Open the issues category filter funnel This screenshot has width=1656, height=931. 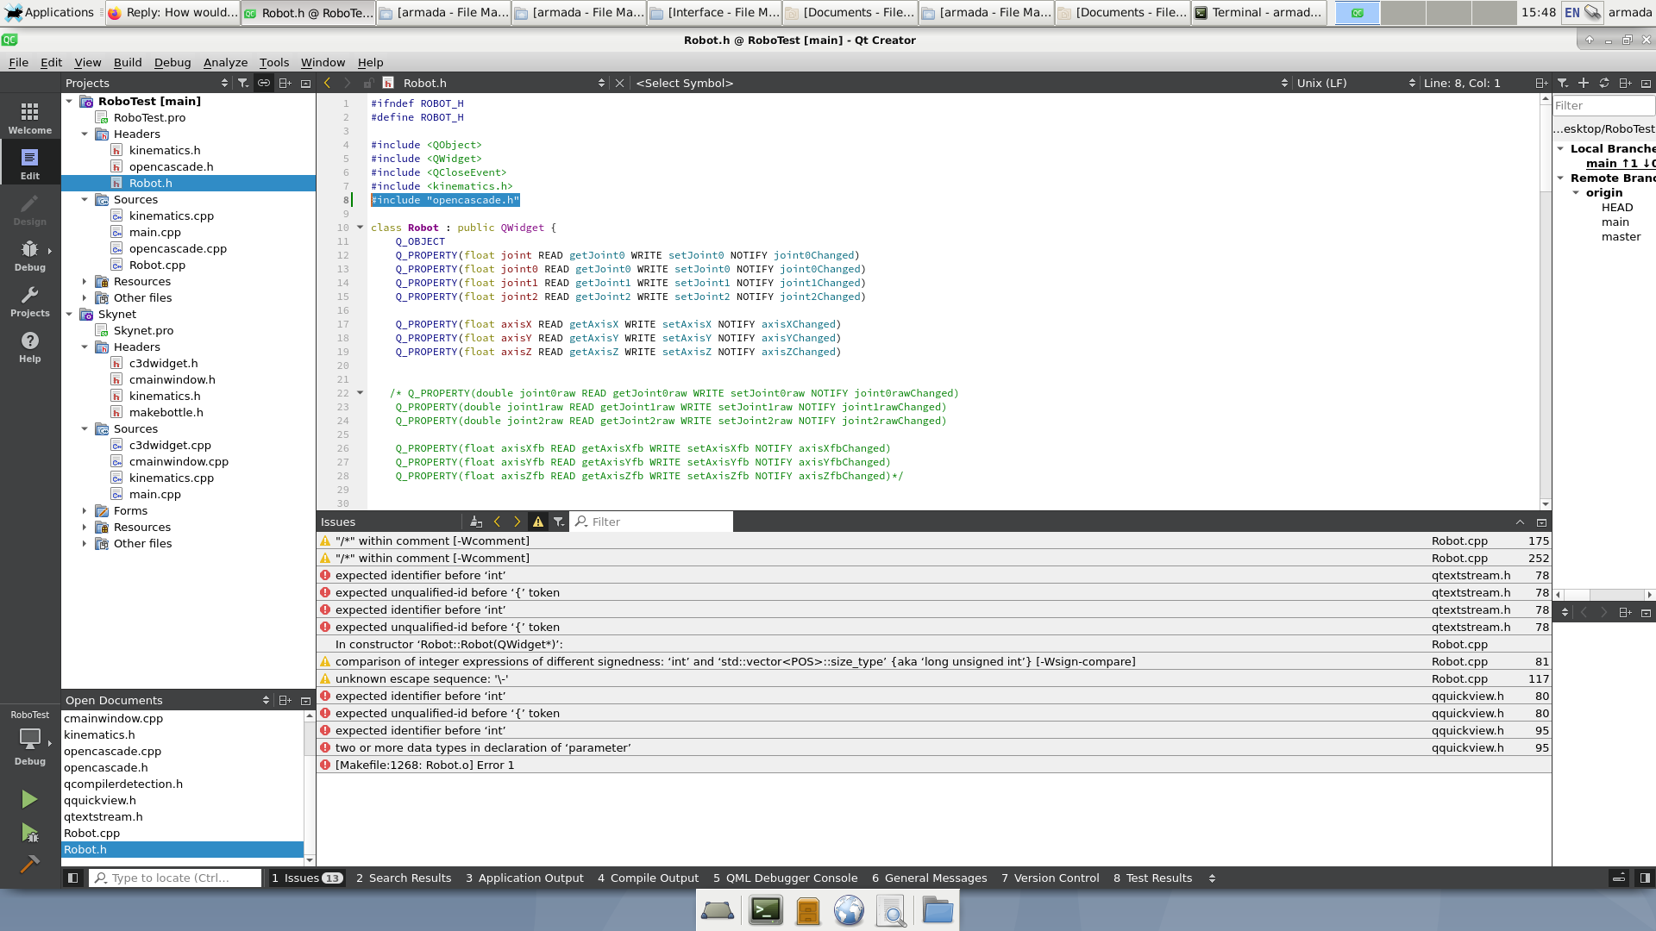click(559, 522)
